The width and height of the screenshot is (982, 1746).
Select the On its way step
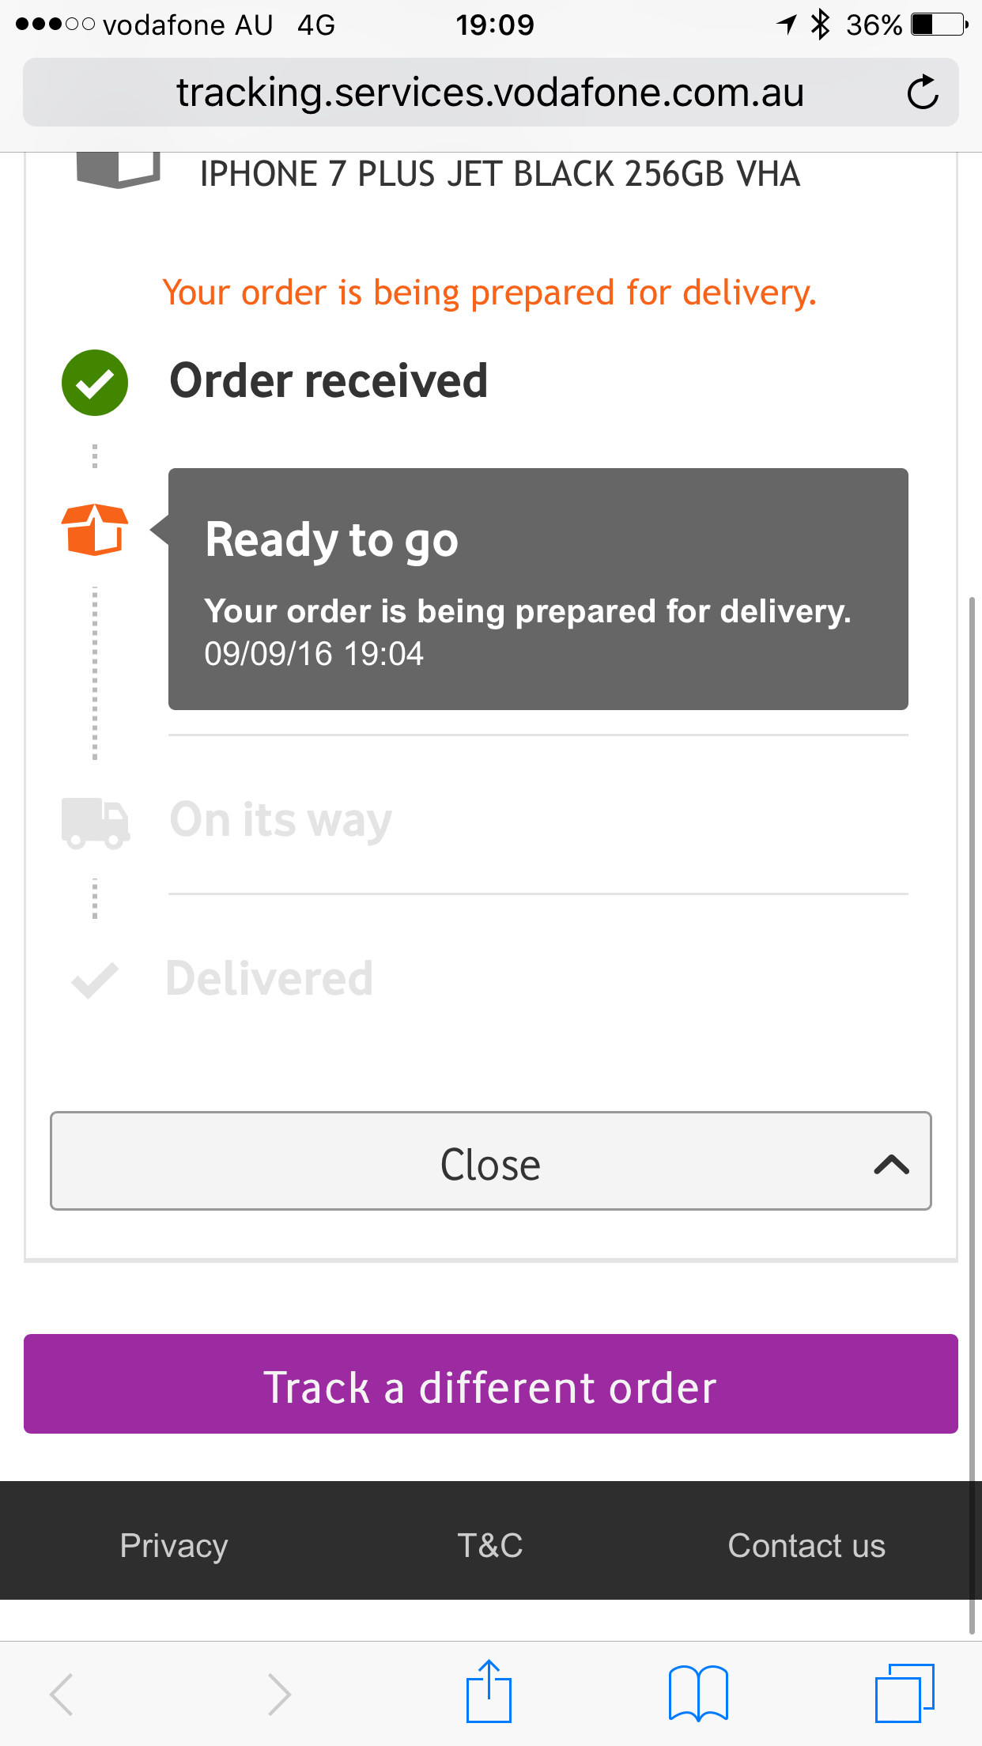(x=281, y=820)
